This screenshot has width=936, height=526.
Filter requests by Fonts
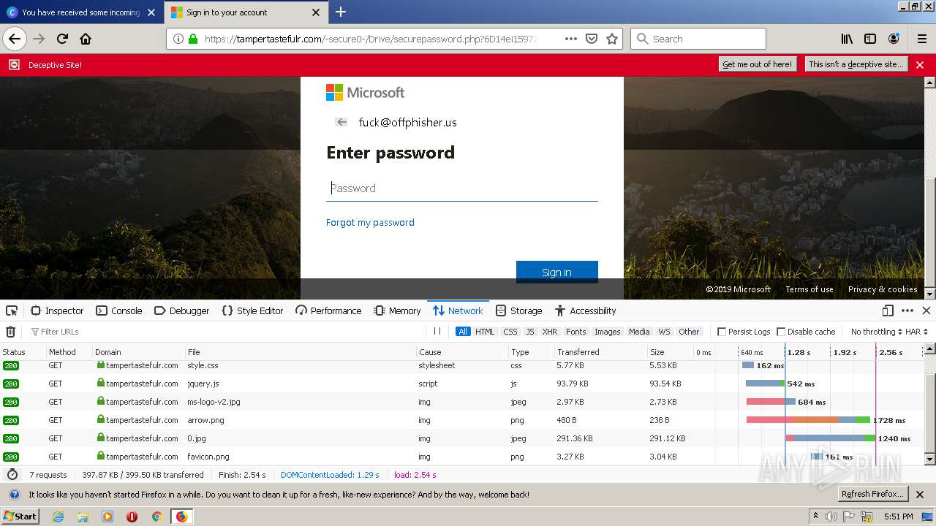click(x=576, y=332)
